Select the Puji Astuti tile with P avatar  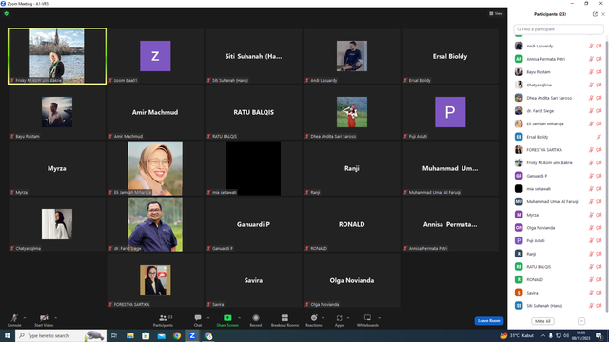click(450, 112)
